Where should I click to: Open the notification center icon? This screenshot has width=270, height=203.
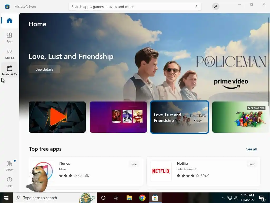262,198
